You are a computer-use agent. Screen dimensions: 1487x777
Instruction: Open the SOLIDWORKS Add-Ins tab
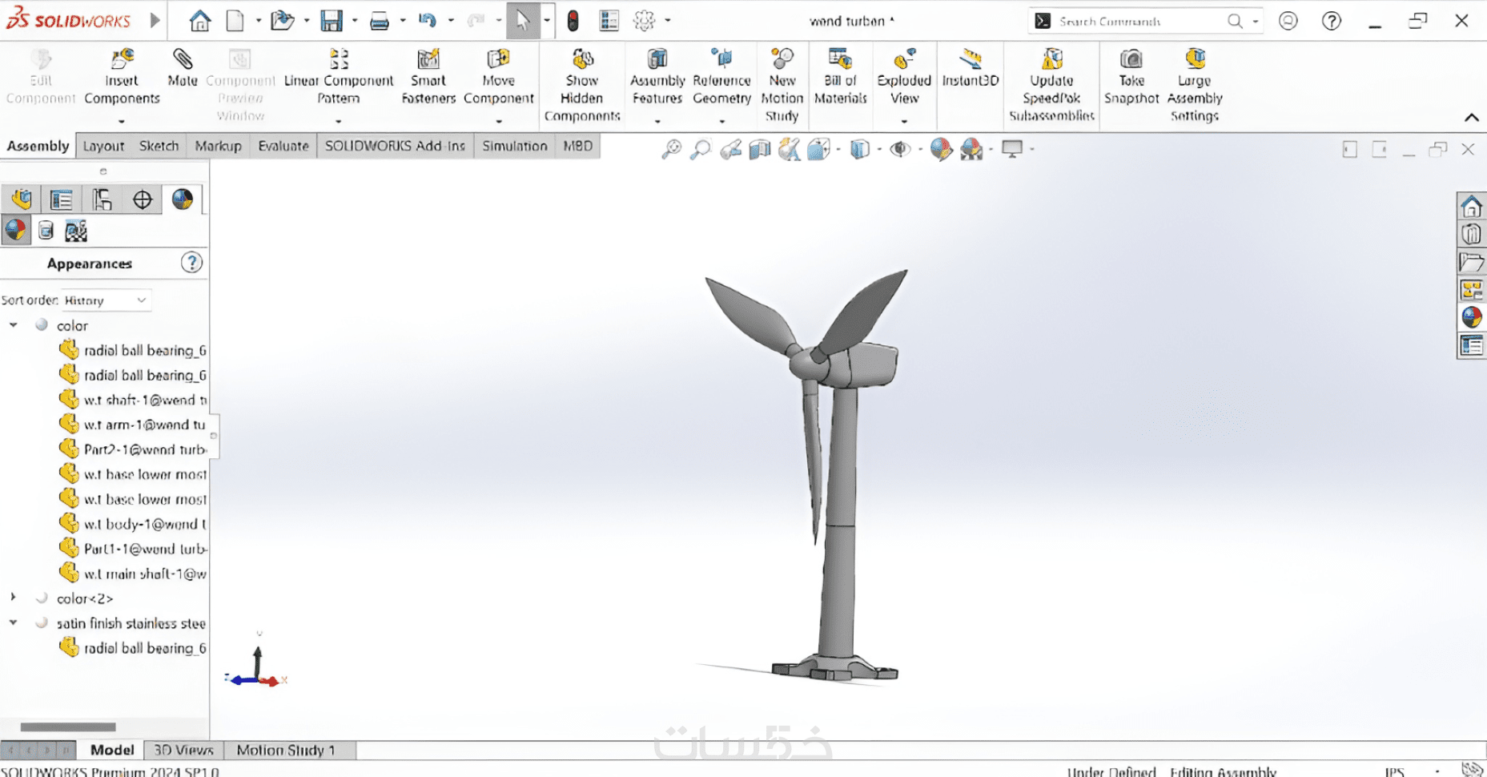395,146
